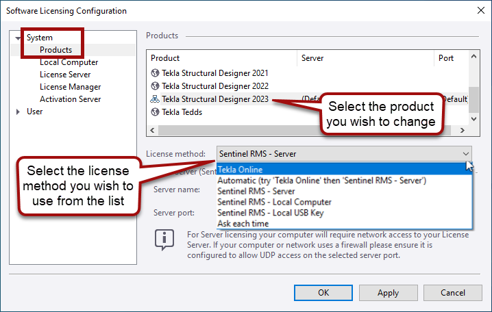Choose Tekla Online from the license list
Viewport: 492px width, 312px height.
[344, 170]
